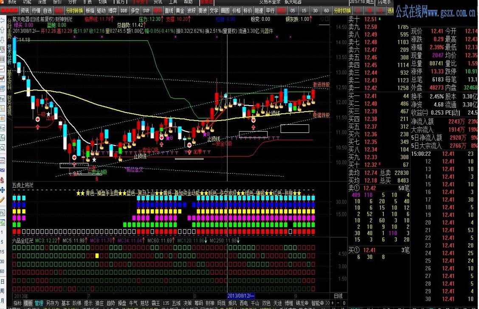Open the 工具 menu
Viewport: 479px width, 309px height.
point(173,2)
